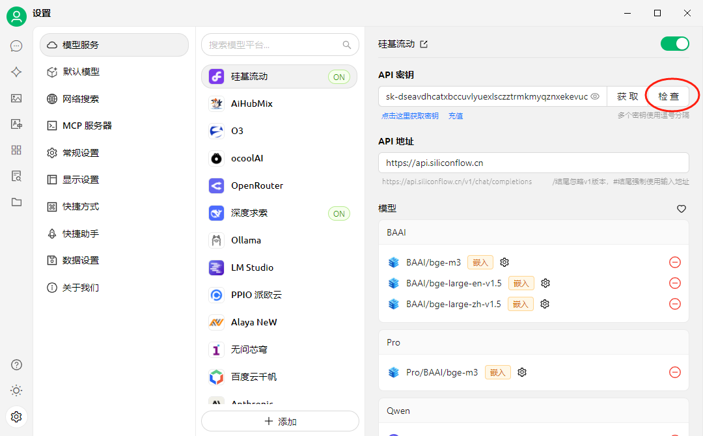Select the agents diamond icon in sidebar
Screen dimensions: 703x436
pos(16,72)
